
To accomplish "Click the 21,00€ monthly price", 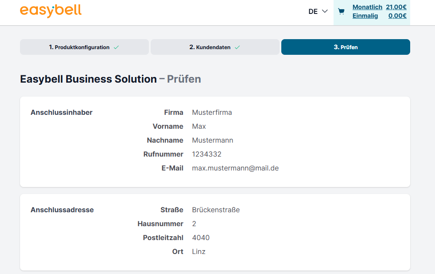I will click(x=396, y=7).
